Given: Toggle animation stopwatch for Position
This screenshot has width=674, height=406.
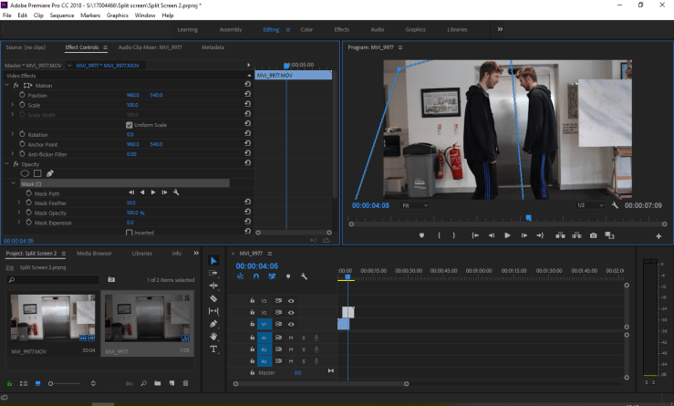Looking at the screenshot, I should click(x=23, y=95).
